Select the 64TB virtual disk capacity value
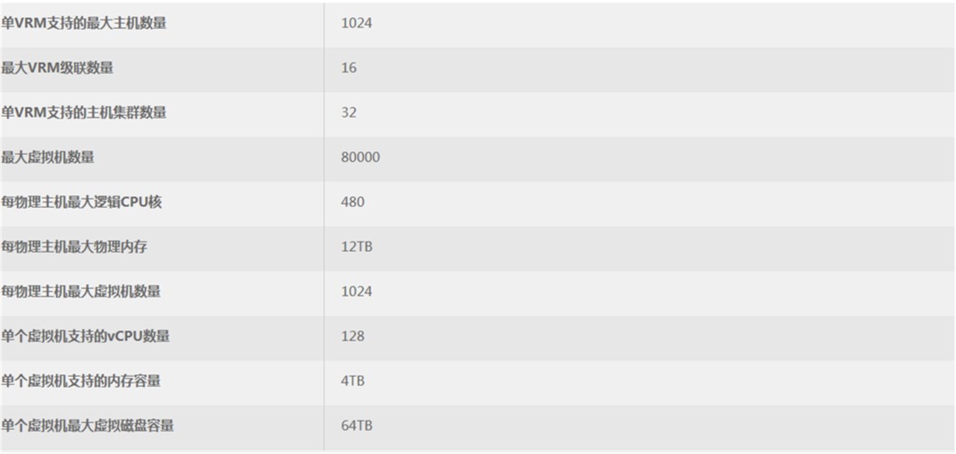The height and width of the screenshot is (454, 956). 357,425
